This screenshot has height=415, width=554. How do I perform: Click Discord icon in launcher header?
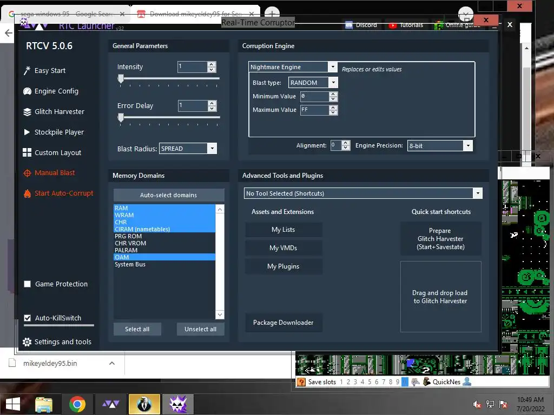coord(349,25)
